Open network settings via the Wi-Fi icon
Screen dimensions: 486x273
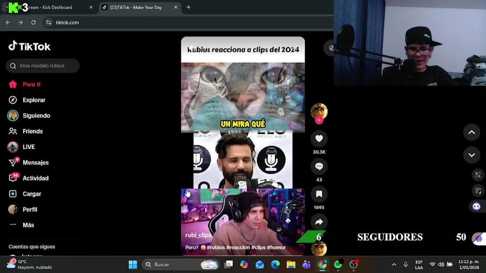[433, 264]
